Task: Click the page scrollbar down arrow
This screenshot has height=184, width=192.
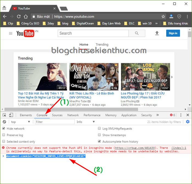Action: tap(190, 105)
